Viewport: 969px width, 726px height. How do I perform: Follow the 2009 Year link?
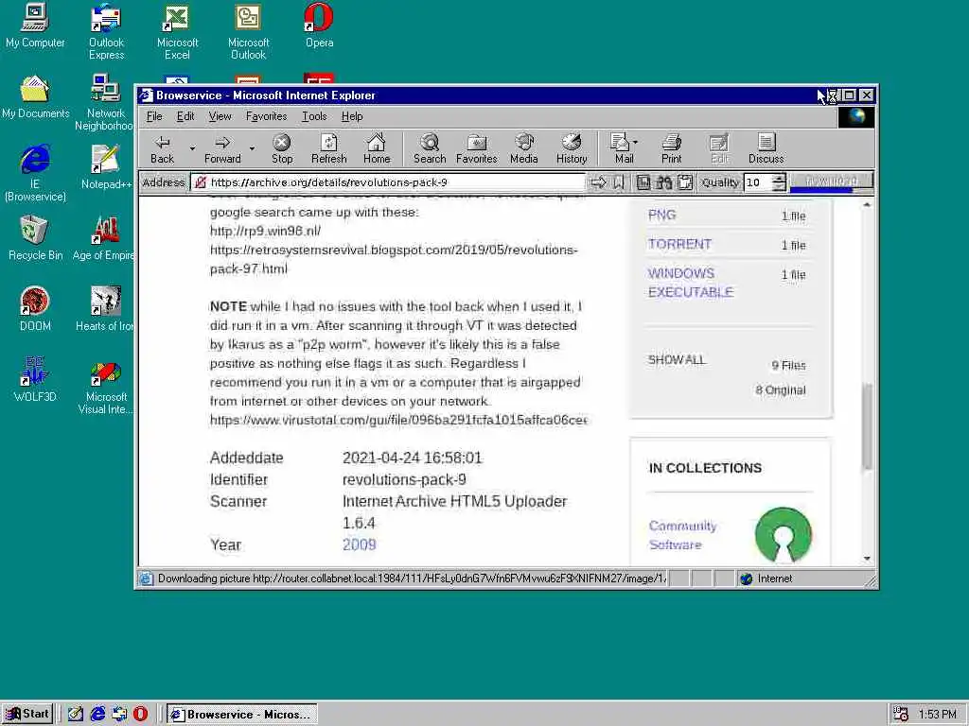(359, 544)
